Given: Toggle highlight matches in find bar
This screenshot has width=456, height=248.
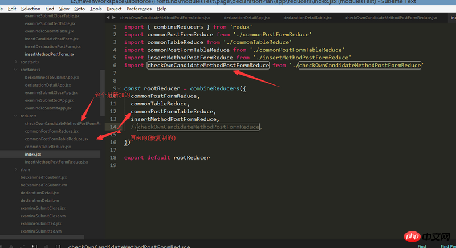Looking at the screenshot, I should [x=58, y=246].
